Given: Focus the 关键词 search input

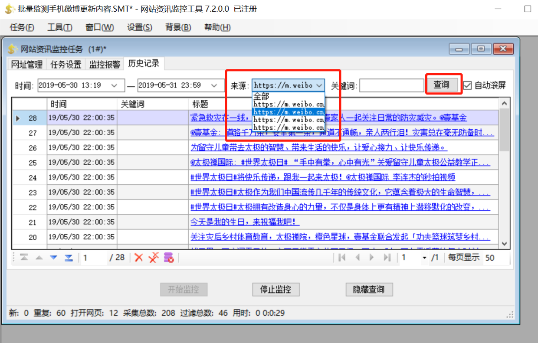Looking at the screenshot, I should click(392, 85).
